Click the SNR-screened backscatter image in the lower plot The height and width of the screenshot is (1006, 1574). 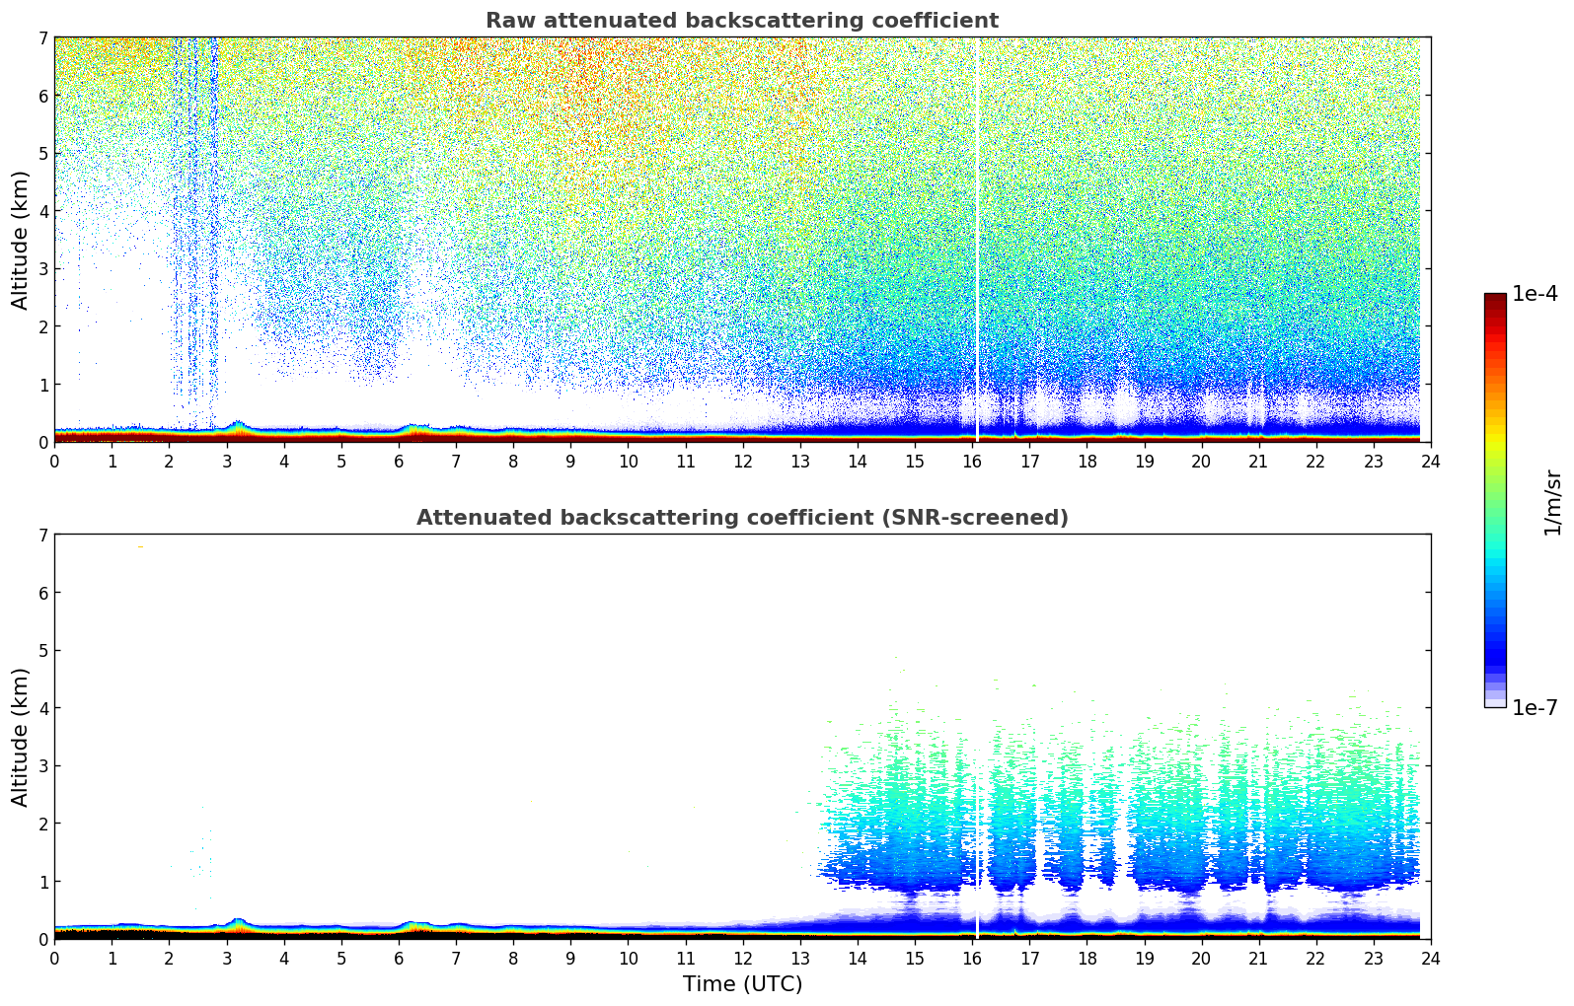click(x=742, y=737)
